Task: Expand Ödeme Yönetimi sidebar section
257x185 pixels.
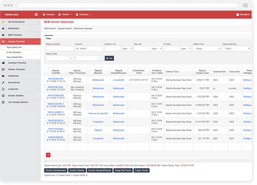Action: [x=38, y=69]
